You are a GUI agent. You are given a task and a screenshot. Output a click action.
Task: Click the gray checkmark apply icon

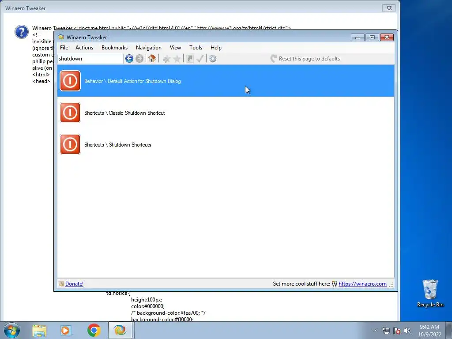click(x=200, y=59)
